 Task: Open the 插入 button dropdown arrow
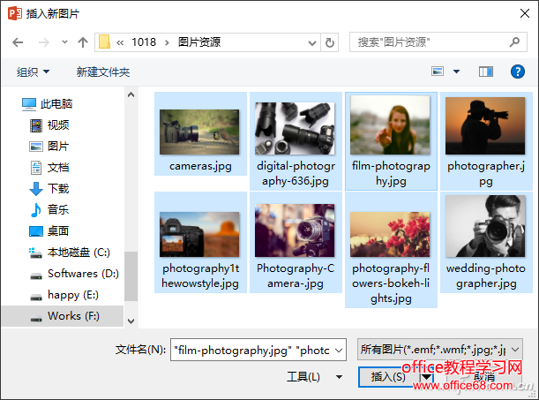[x=426, y=377]
